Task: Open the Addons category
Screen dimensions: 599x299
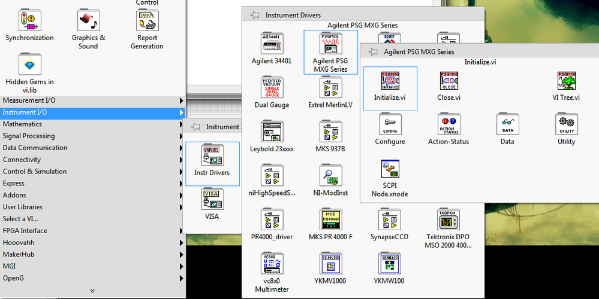Action: (x=93, y=195)
